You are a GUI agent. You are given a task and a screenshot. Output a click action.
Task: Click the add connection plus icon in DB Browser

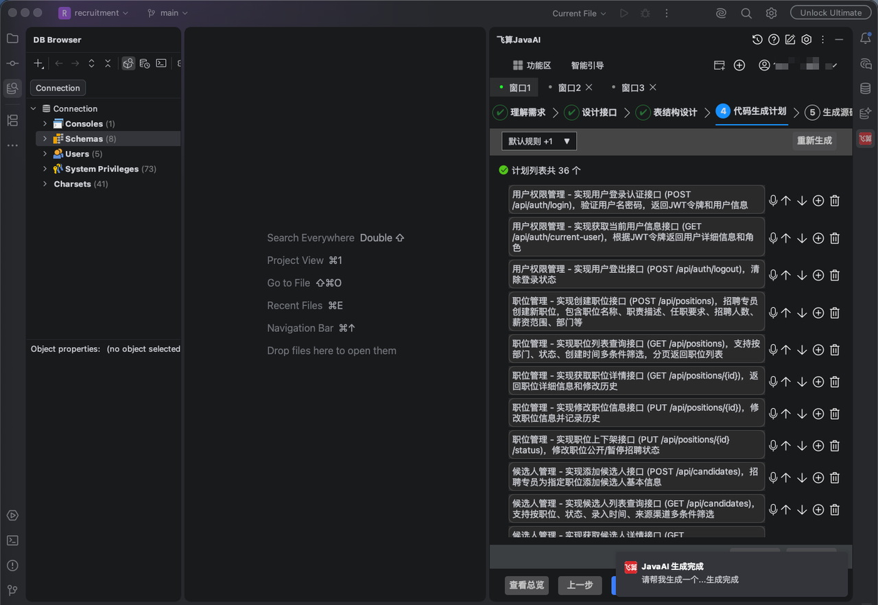point(38,63)
